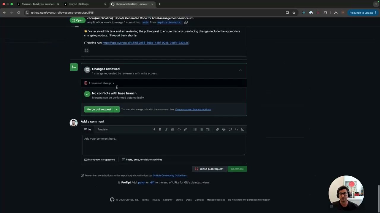Image resolution: width=380 pixels, height=213 pixels.
Task: Open new browser tab plus button
Action: pyautogui.click(x=159, y=4)
